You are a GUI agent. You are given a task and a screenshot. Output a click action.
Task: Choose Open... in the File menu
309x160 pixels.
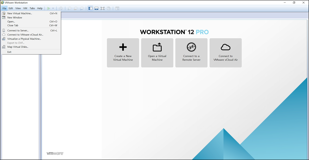31,22
